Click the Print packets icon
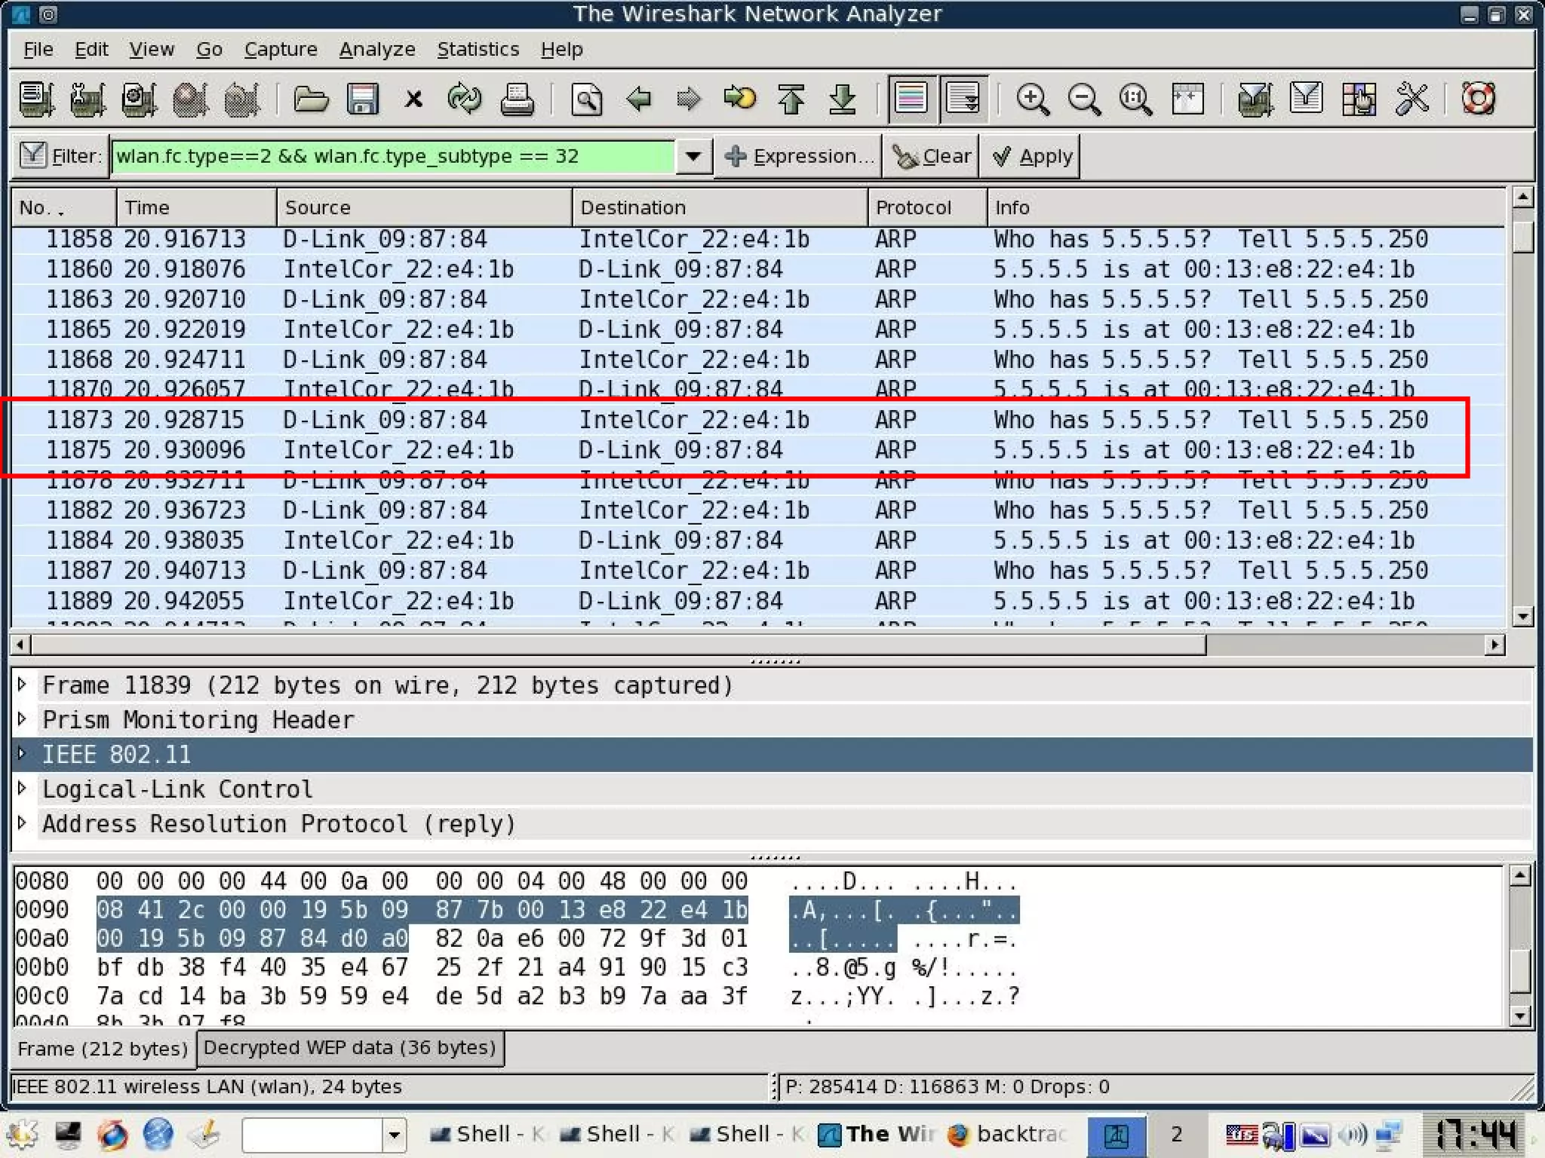 coord(517,99)
